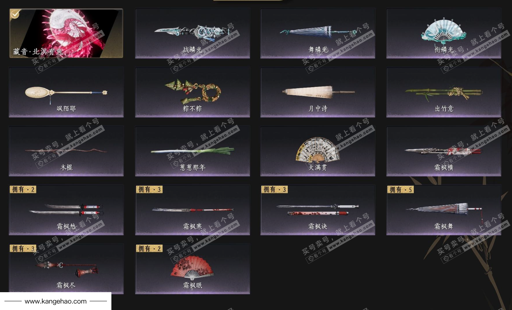
Task: Toggle the checkmark on 藏音·北溟有鱼
Action: 15,14
